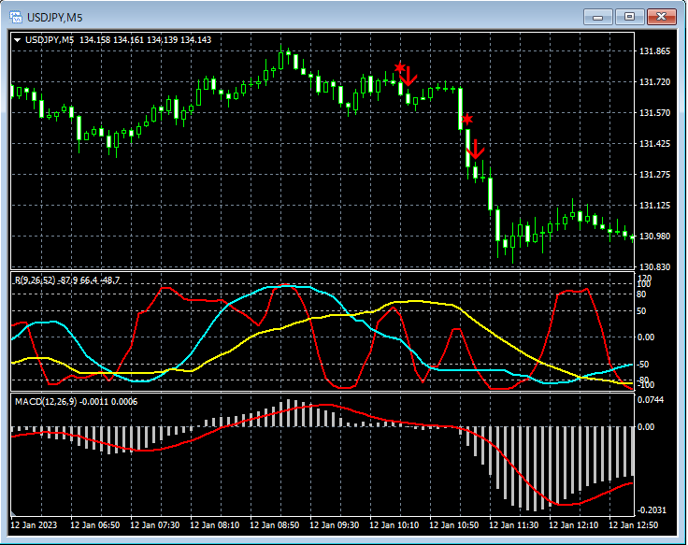Select the second red star near 131.570
688x545 pixels.
tap(467, 119)
